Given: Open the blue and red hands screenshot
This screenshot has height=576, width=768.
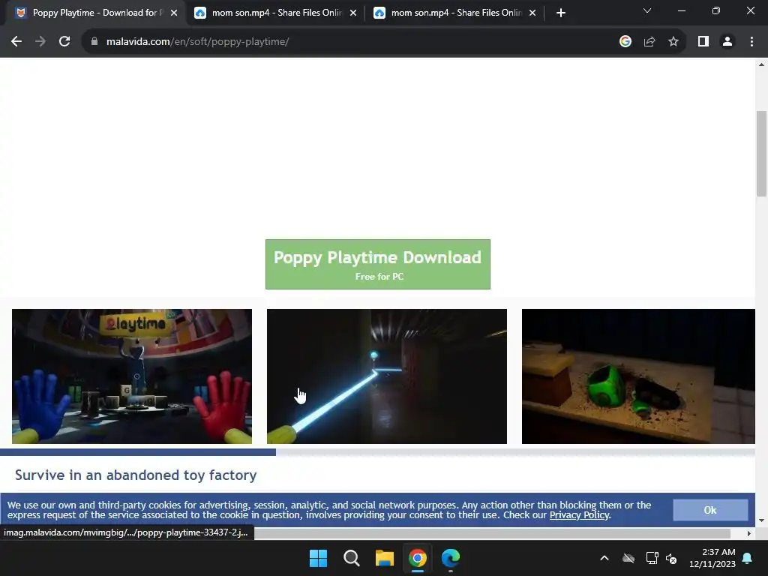Looking at the screenshot, I should click(132, 376).
